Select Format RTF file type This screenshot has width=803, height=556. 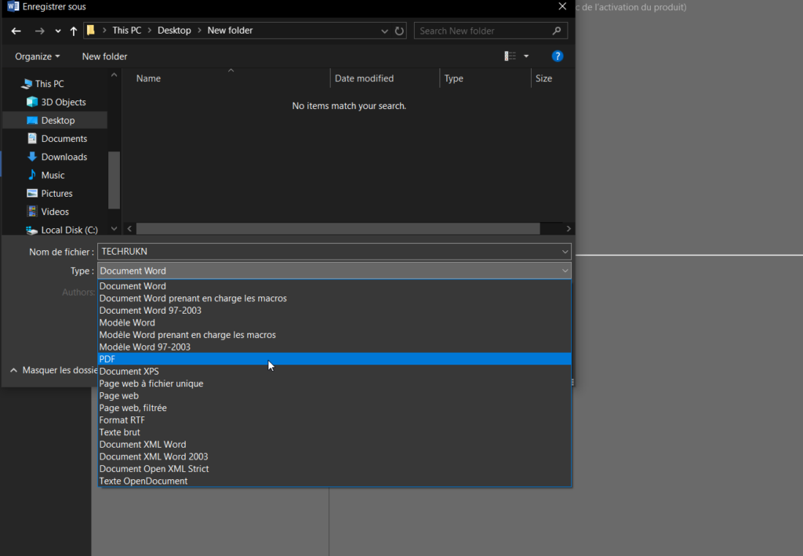click(x=334, y=420)
